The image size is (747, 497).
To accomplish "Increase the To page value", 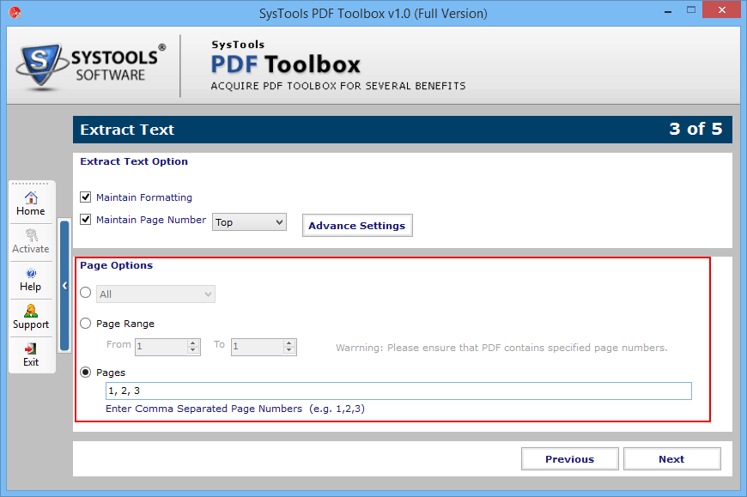I will pos(289,342).
